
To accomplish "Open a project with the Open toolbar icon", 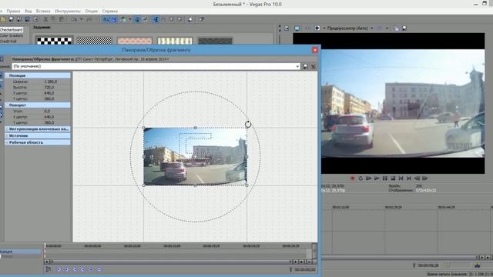I will point(3,19).
